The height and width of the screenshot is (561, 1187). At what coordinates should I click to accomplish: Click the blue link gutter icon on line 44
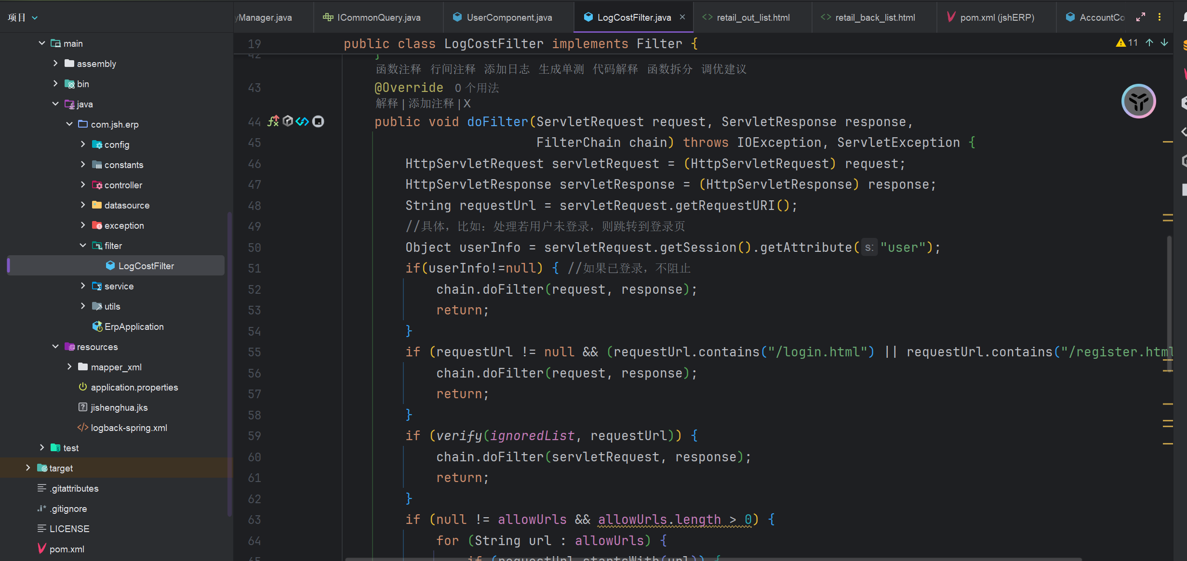(302, 121)
